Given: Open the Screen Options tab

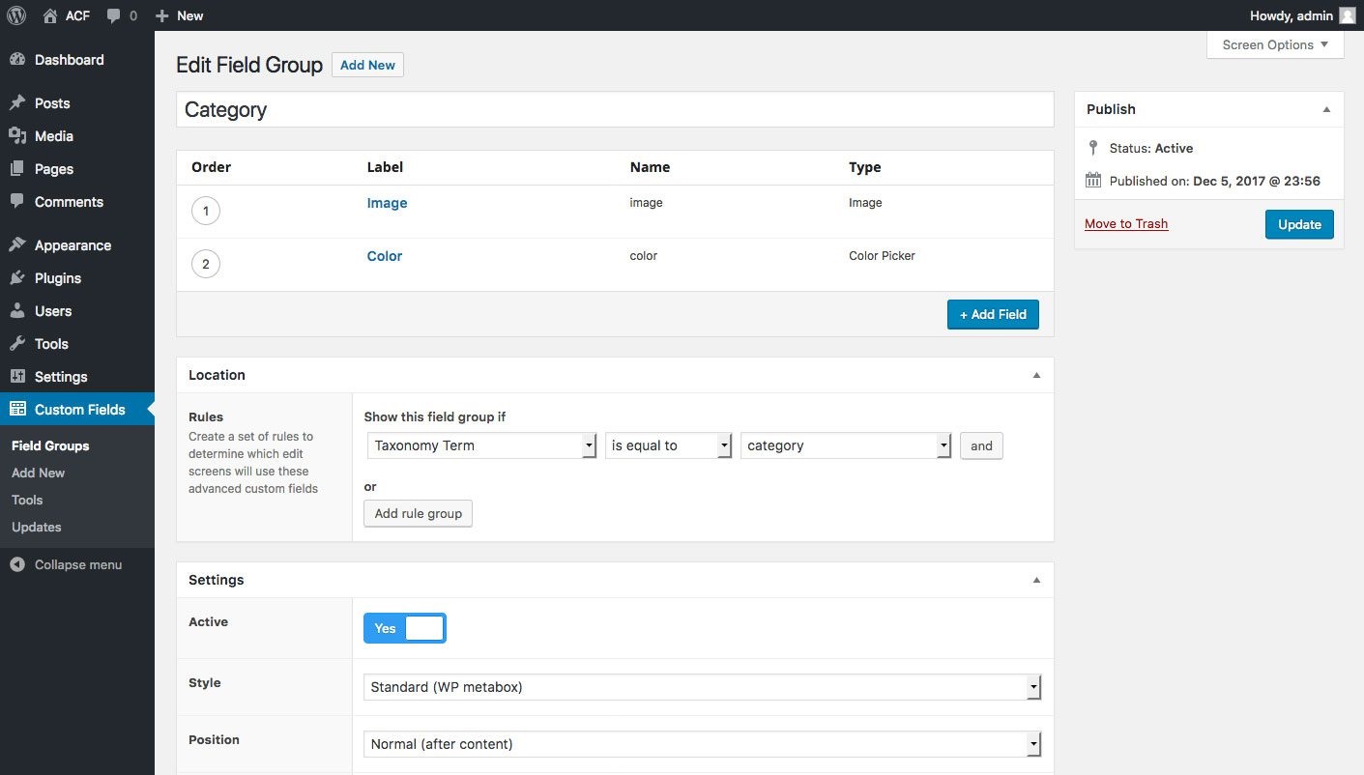Looking at the screenshot, I should (x=1275, y=44).
